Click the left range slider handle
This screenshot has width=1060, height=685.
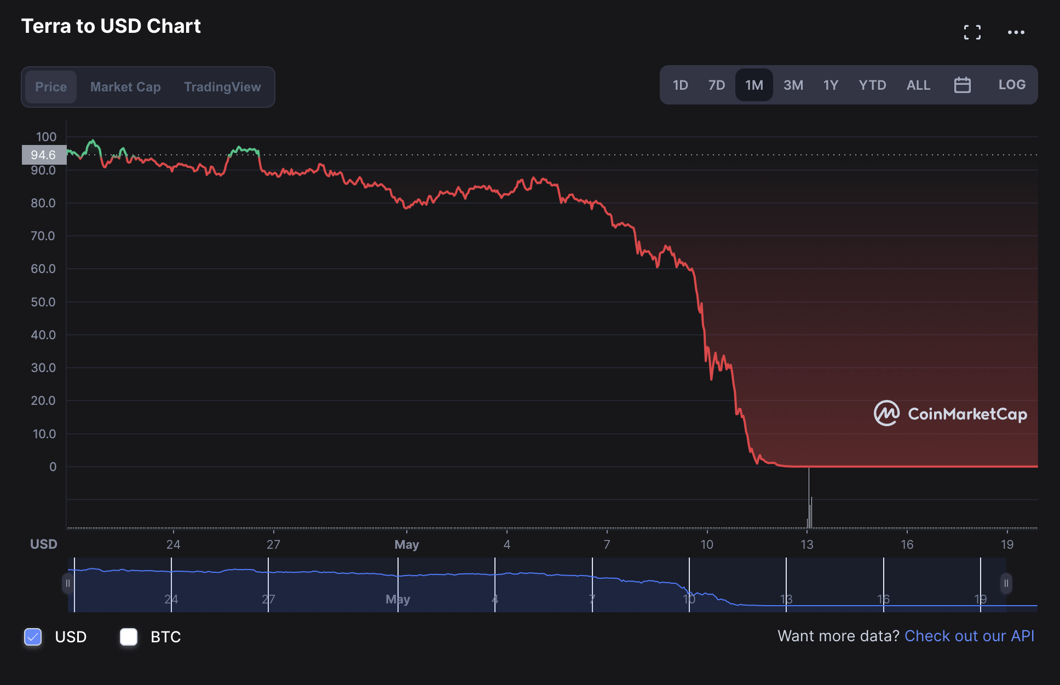point(68,583)
